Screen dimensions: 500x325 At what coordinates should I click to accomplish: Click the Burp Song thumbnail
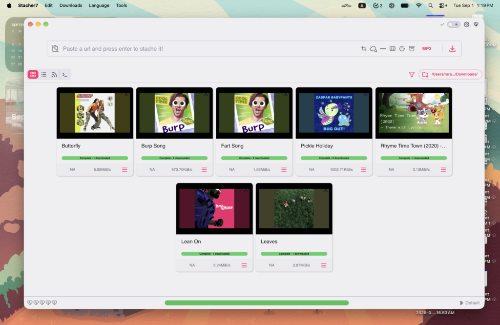[174, 113]
